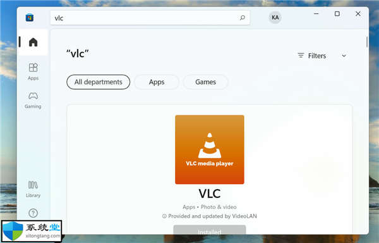Click in the vlc search box

(x=150, y=18)
